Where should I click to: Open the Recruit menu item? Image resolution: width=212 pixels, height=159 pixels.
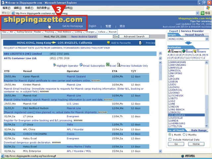113,32
